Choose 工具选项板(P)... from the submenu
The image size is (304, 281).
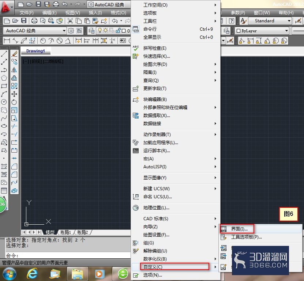click(x=260, y=237)
